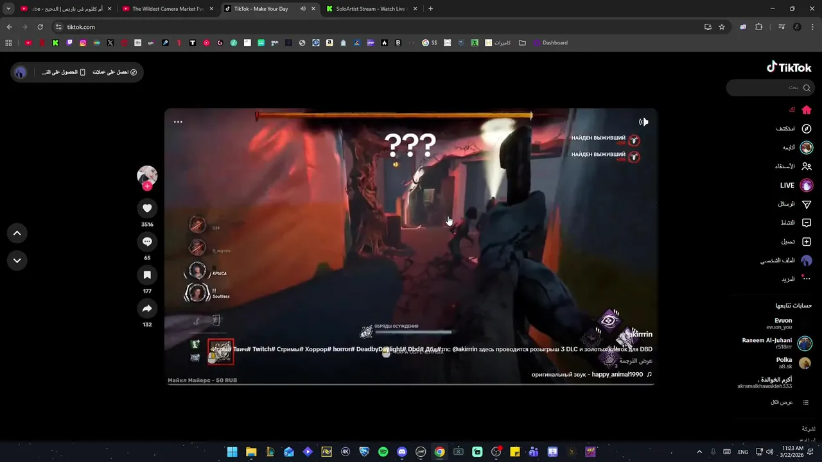The height and width of the screenshot is (462, 822).
Task: Open the media controls icon in toolbar
Action: click(x=782, y=27)
